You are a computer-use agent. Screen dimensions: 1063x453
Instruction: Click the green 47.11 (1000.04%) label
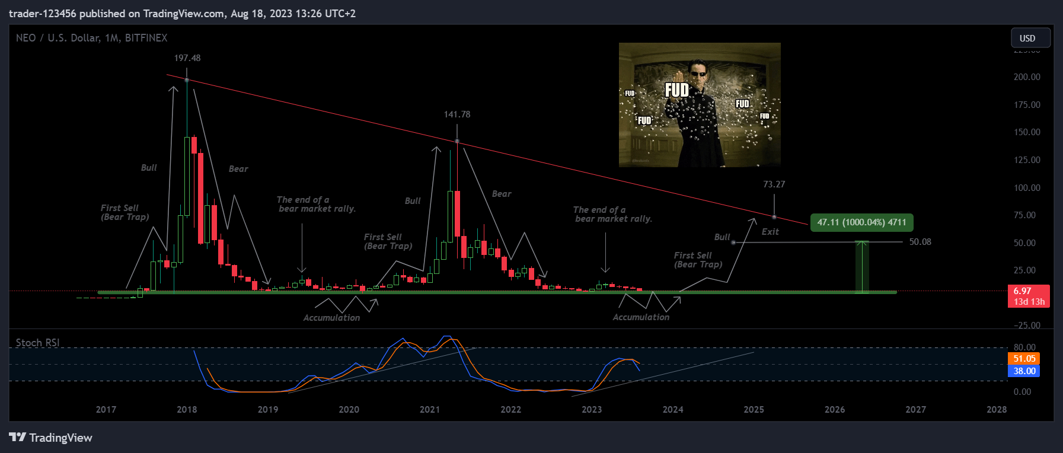[x=862, y=222]
